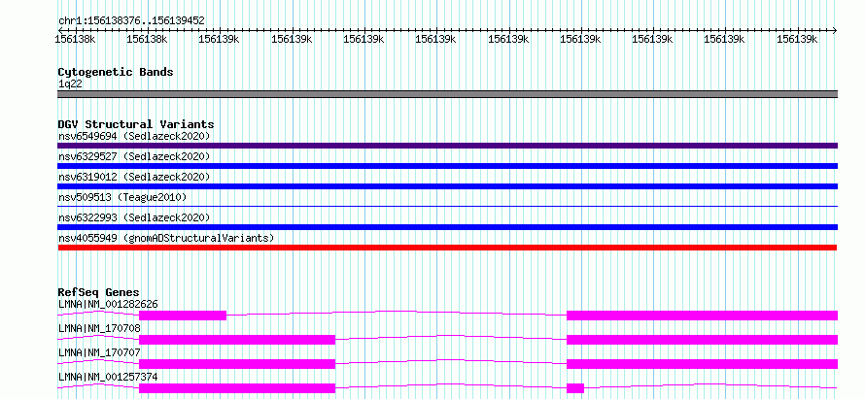865x399 pixels.
Task: Click the grey 1q22 cytogenetic band bar
Action: coord(447,94)
